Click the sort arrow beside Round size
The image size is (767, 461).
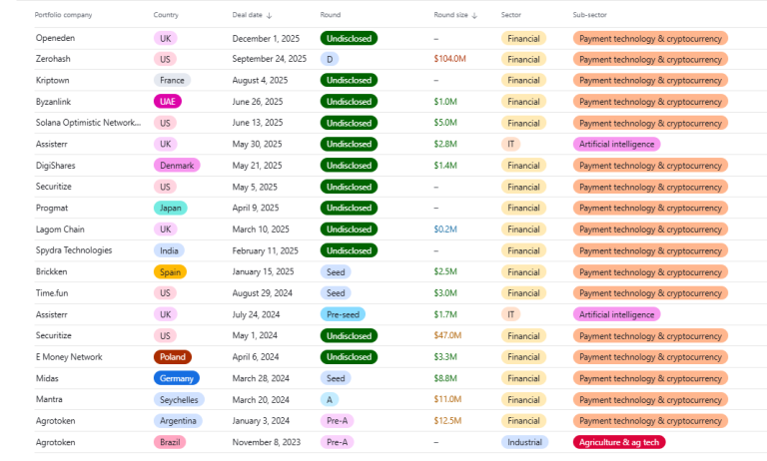(474, 16)
